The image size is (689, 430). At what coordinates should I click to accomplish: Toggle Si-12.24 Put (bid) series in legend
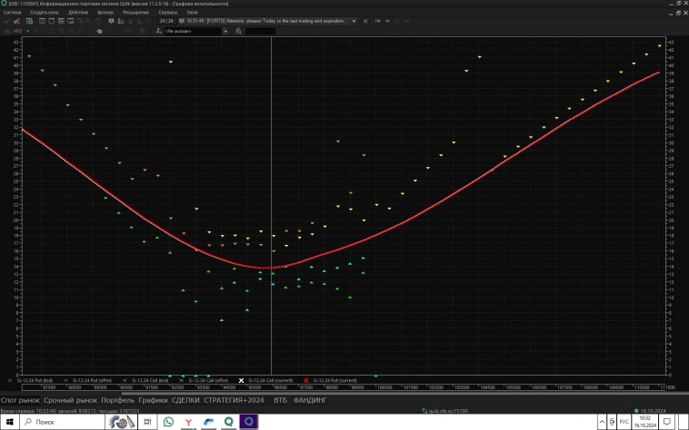pos(35,380)
